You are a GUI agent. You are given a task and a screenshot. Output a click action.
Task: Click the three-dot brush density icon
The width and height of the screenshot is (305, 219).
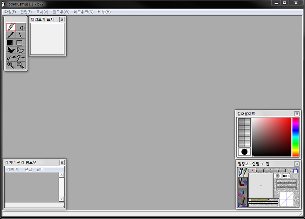tap(286, 176)
